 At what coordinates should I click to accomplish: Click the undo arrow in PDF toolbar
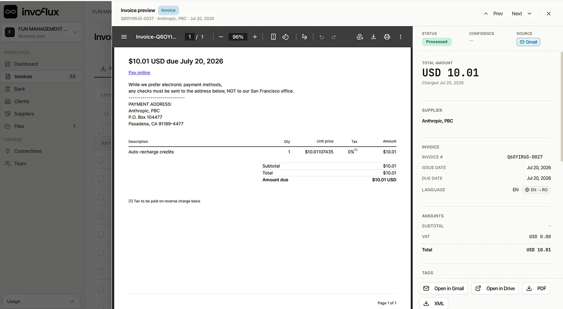tap(321, 37)
